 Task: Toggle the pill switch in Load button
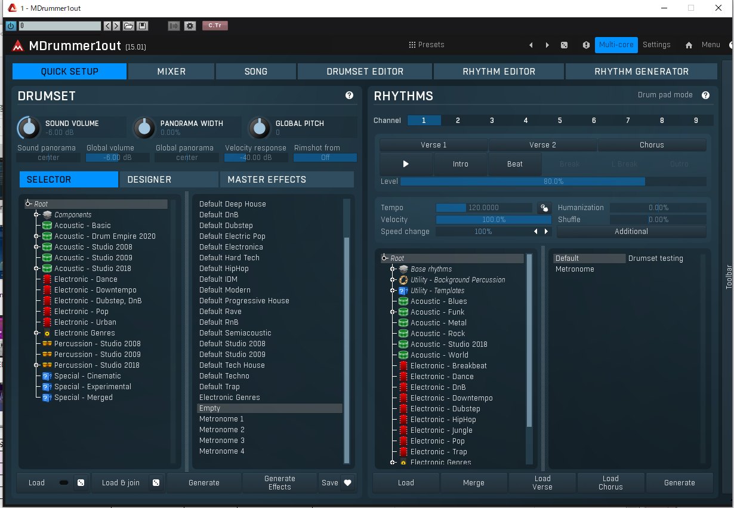pos(64,483)
